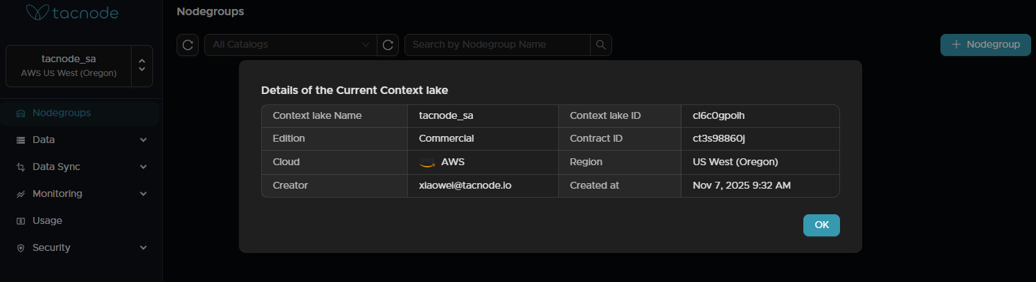This screenshot has height=282, width=1036.
Task: Open the tacnode_sa context lake switcher
Action: pos(79,66)
